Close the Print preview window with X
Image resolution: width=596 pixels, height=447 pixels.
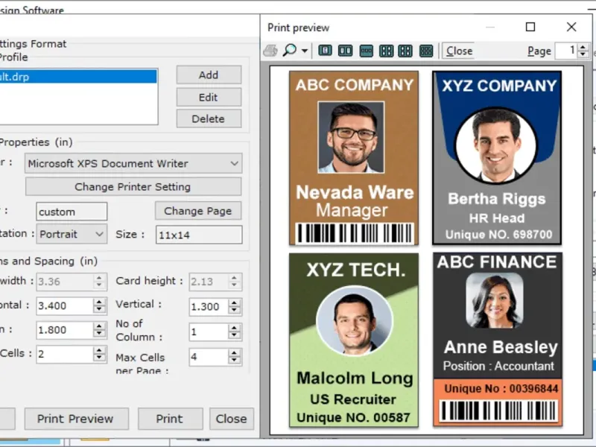click(x=571, y=27)
